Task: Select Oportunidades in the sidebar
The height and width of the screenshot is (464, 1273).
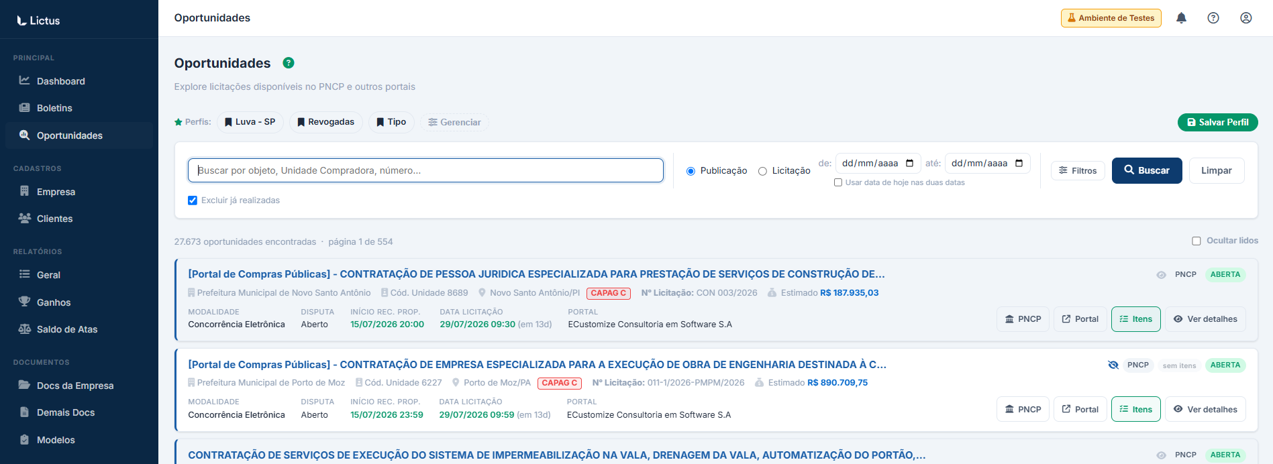Action: click(79, 135)
